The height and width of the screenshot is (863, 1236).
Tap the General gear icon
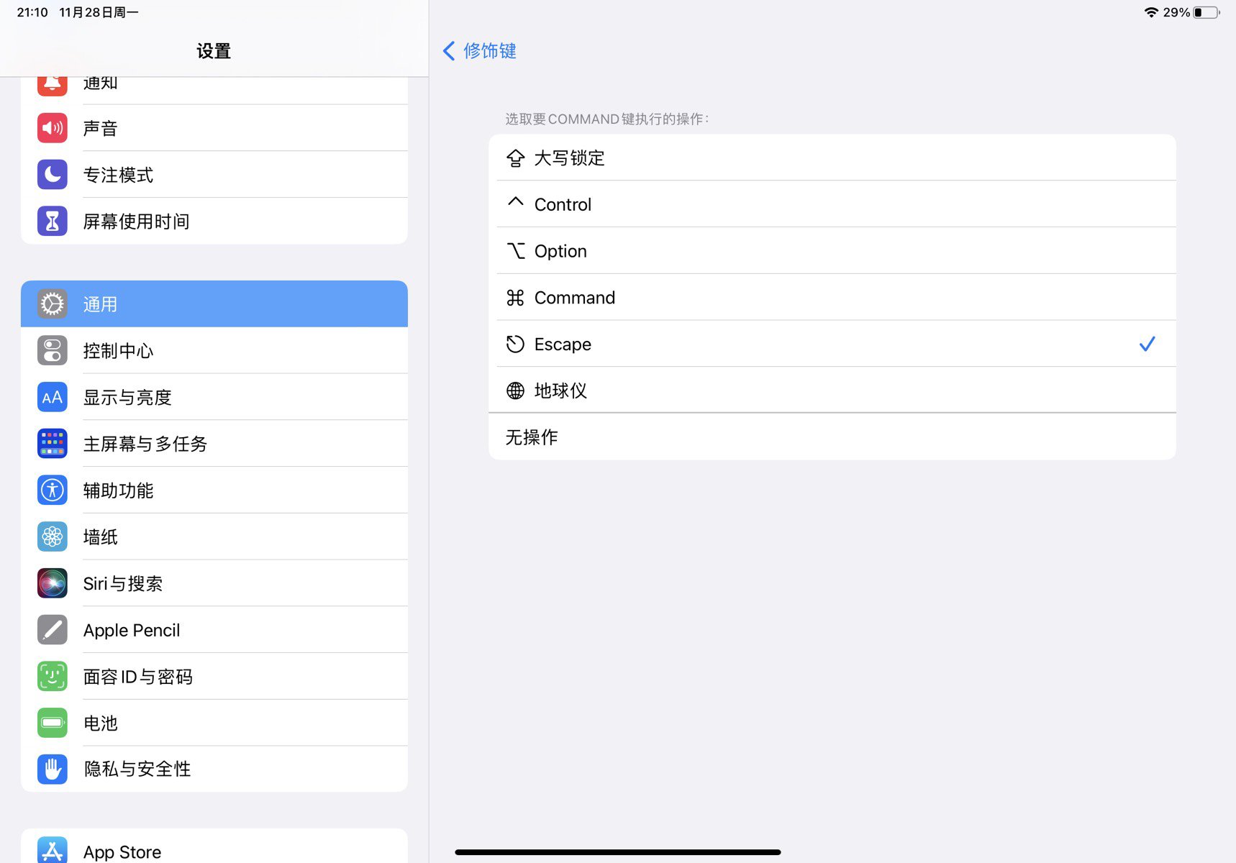click(52, 304)
